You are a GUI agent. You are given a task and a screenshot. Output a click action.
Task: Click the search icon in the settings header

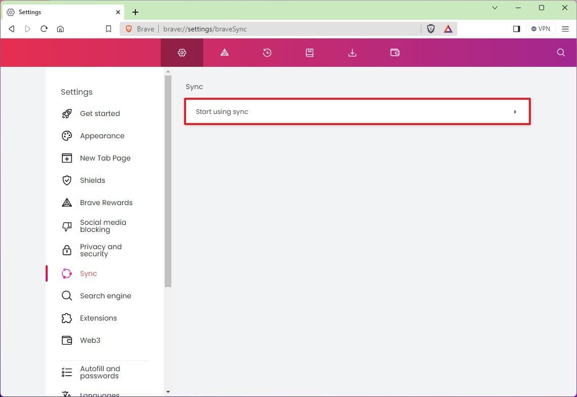560,52
